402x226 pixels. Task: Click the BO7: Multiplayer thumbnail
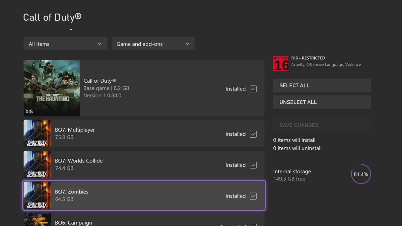pos(38,134)
